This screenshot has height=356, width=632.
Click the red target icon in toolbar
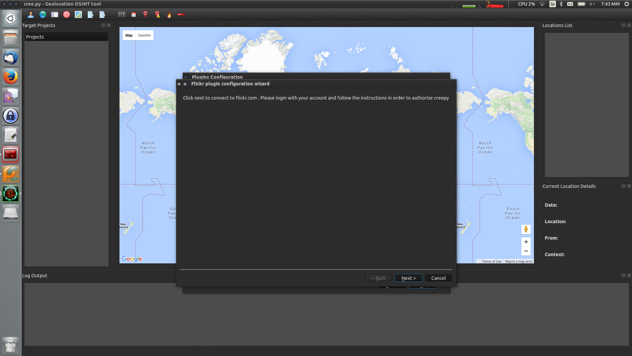(66, 15)
